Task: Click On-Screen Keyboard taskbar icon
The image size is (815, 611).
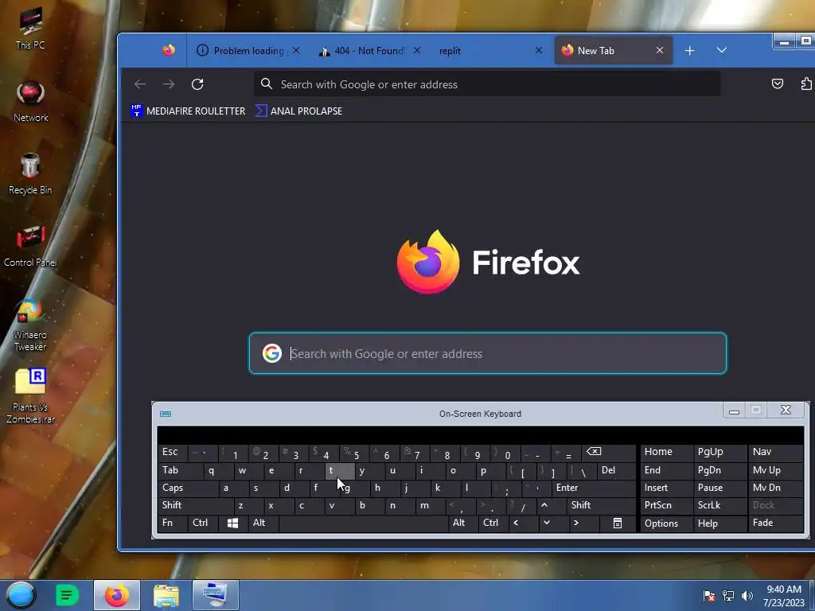Action: pyautogui.click(x=215, y=595)
